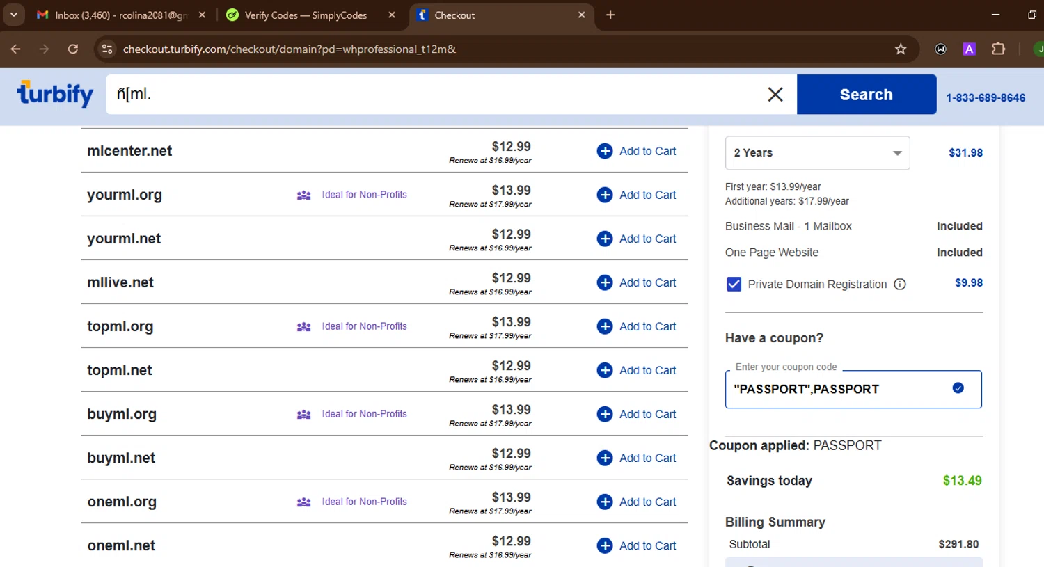
Task: Open the 2 Years term dropdown
Action: (817, 153)
